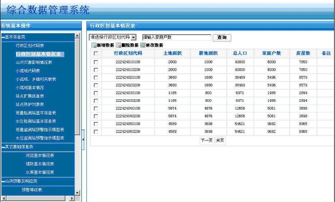Click the 查询 search button
The width and height of the screenshot is (335, 202).
click(x=222, y=38)
